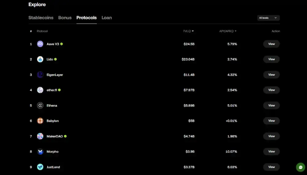Click verified badge next to Aave V3

61,44
